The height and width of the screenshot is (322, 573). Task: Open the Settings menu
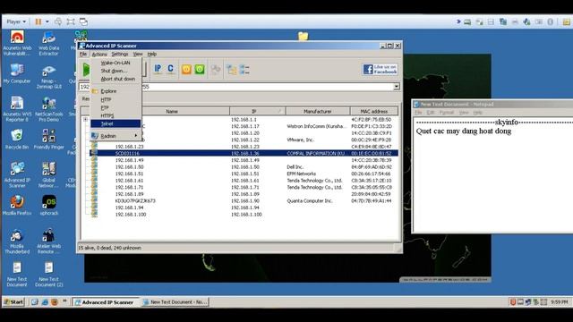[120, 54]
